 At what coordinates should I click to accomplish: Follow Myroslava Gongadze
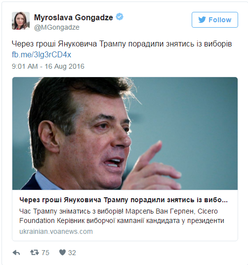pos(215,20)
